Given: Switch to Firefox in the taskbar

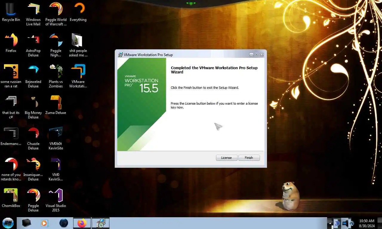Looking at the screenshot, I should (82, 223).
